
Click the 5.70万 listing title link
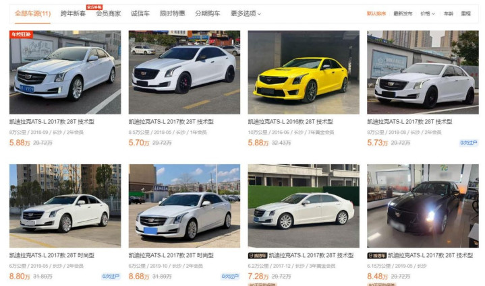coord(171,122)
